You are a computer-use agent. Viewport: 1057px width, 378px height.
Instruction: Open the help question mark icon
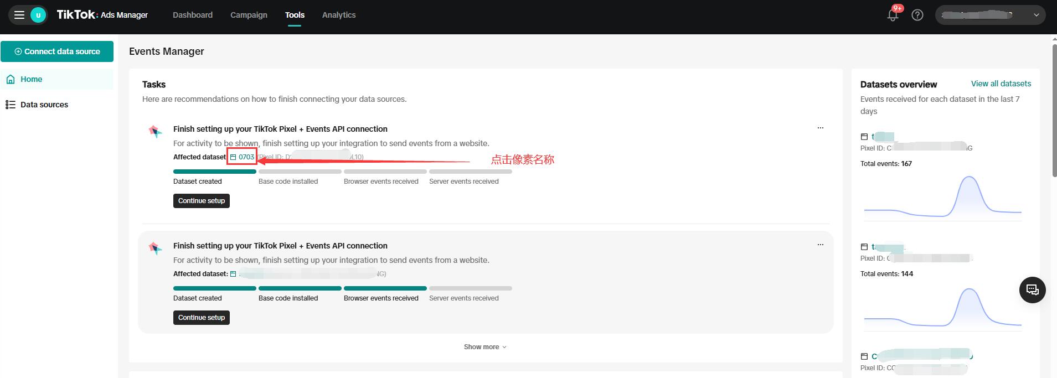[x=917, y=15]
